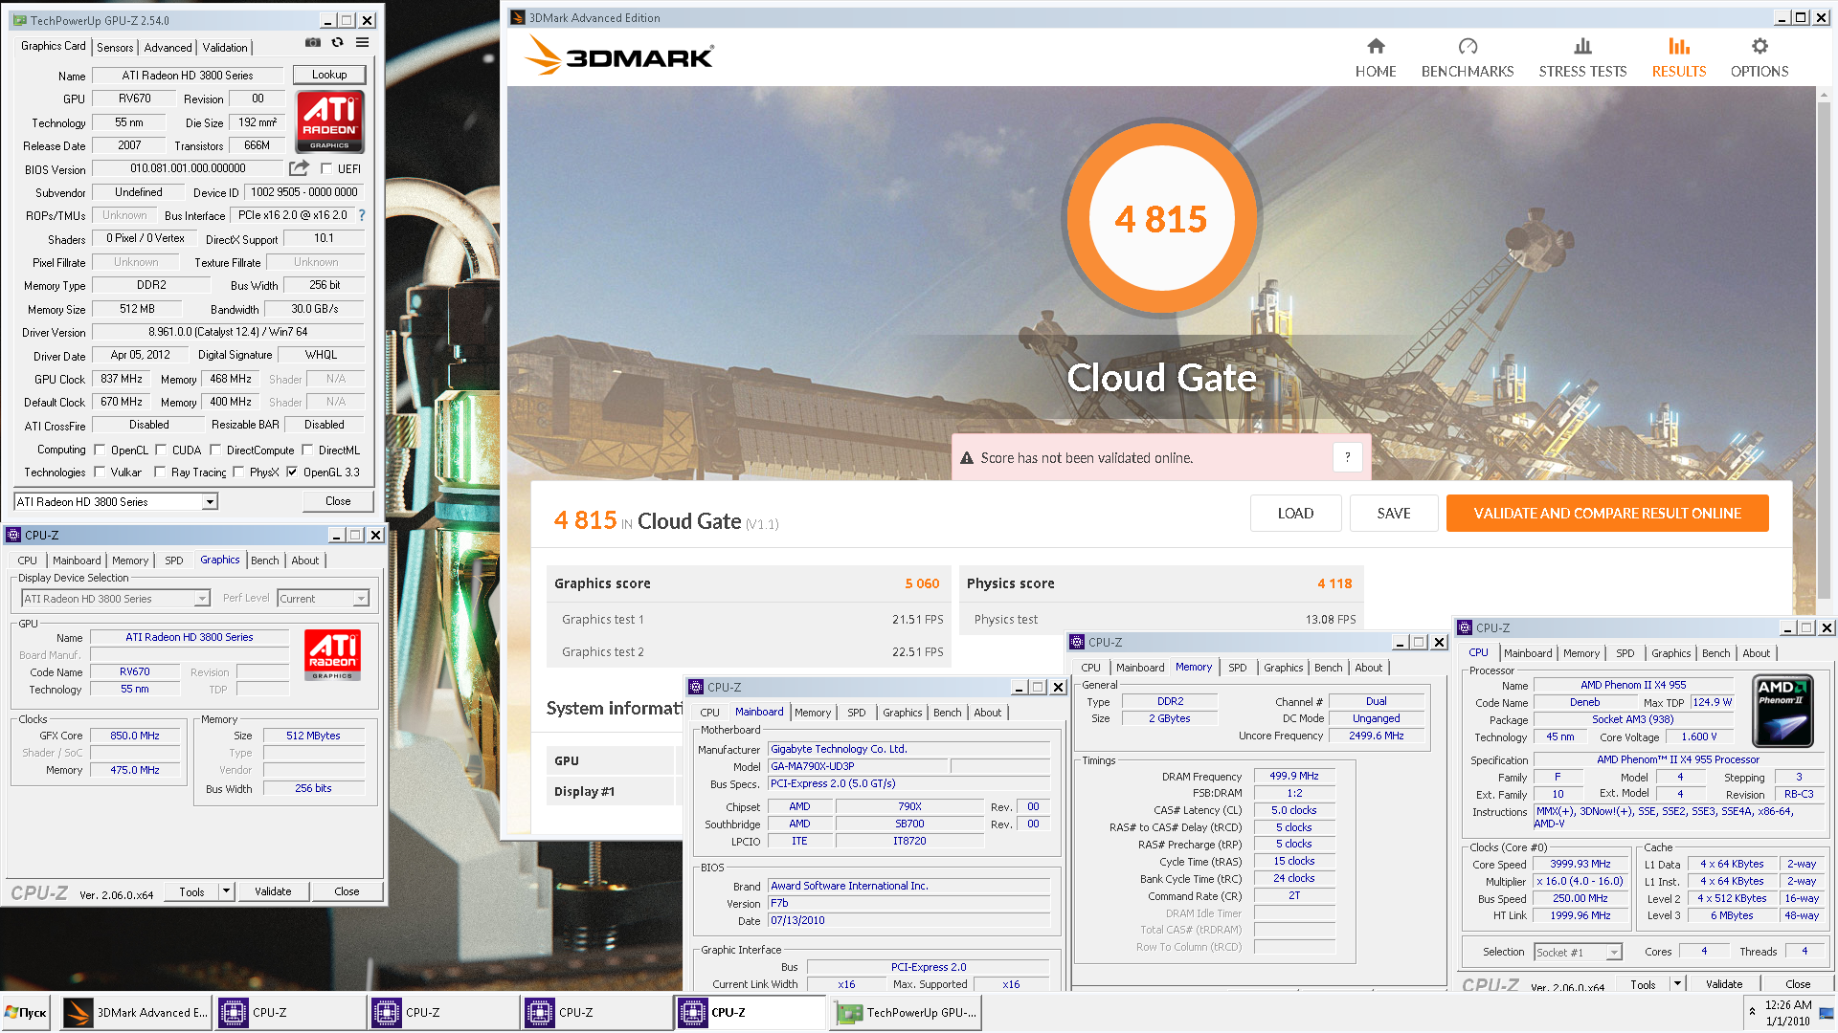This screenshot has height=1033, width=1838.
Task: Expand the Tools dropdown arrow in CPU-Z Graphics window
Action: click(227, 890)
